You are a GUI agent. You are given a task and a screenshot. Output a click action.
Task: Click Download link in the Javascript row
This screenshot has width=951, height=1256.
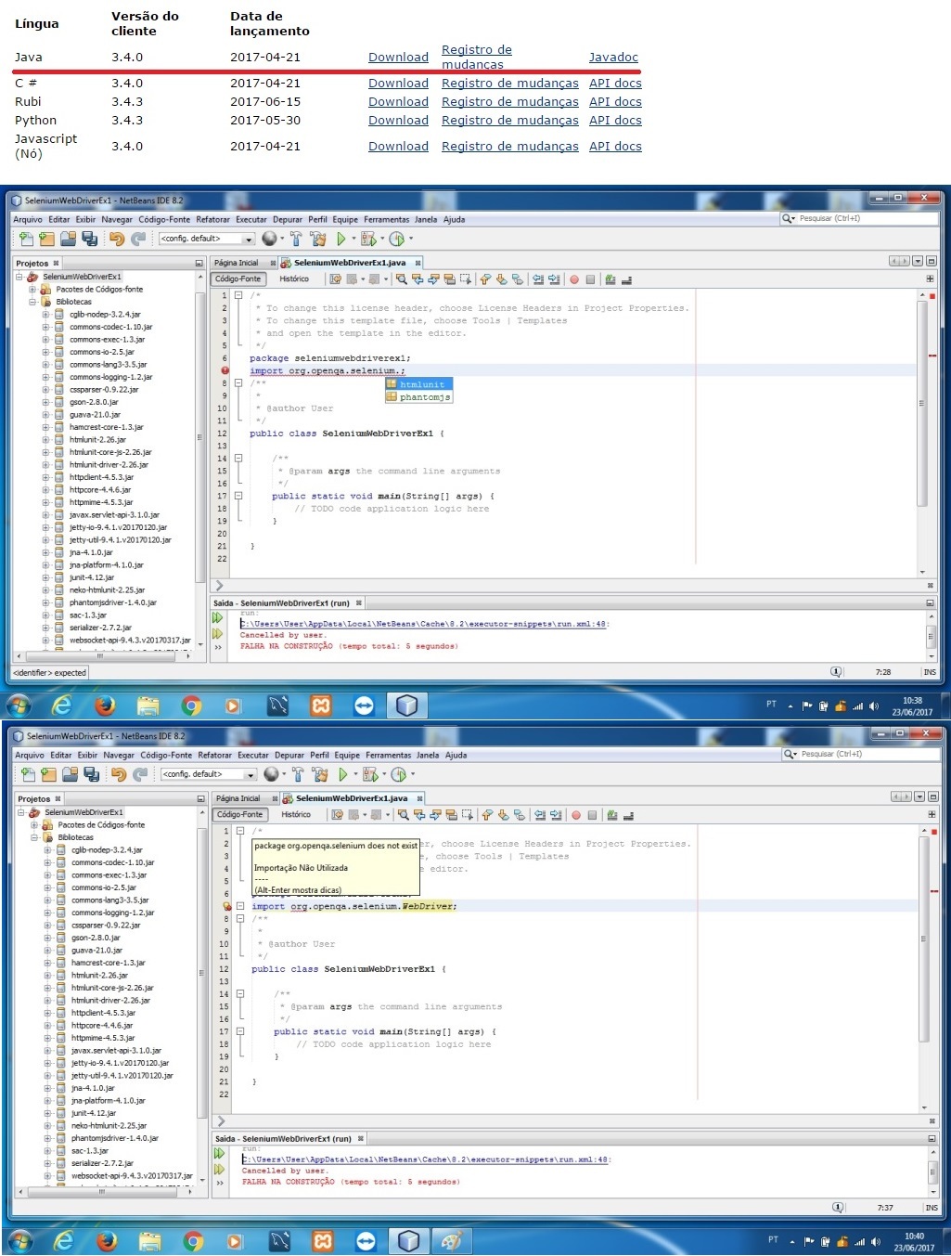(398, 146)
